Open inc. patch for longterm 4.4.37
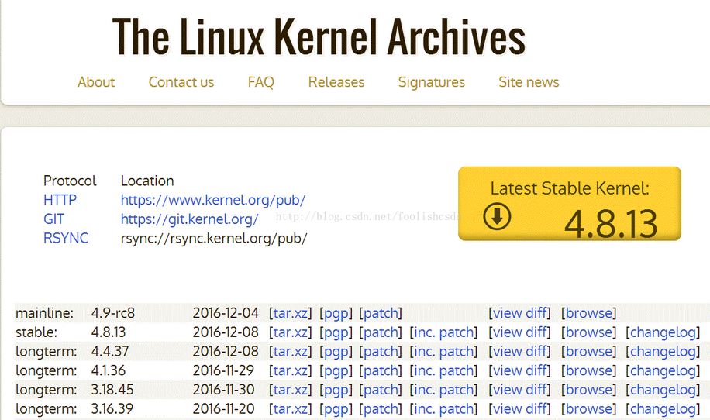Image resolution: width=710 pixels, height=420 pixels. click(443, 351)
